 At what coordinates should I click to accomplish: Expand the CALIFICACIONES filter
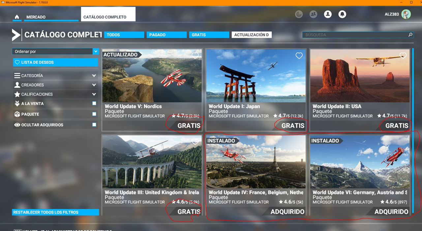point(55,94)
